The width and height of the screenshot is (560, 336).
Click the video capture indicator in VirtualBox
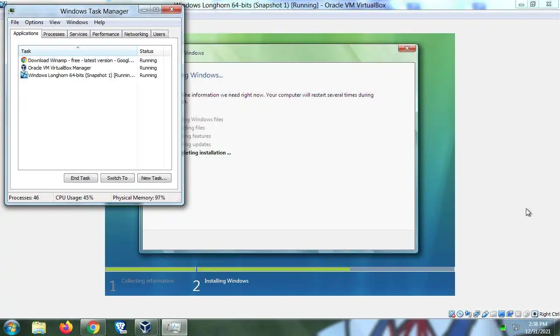coord(510,314)
